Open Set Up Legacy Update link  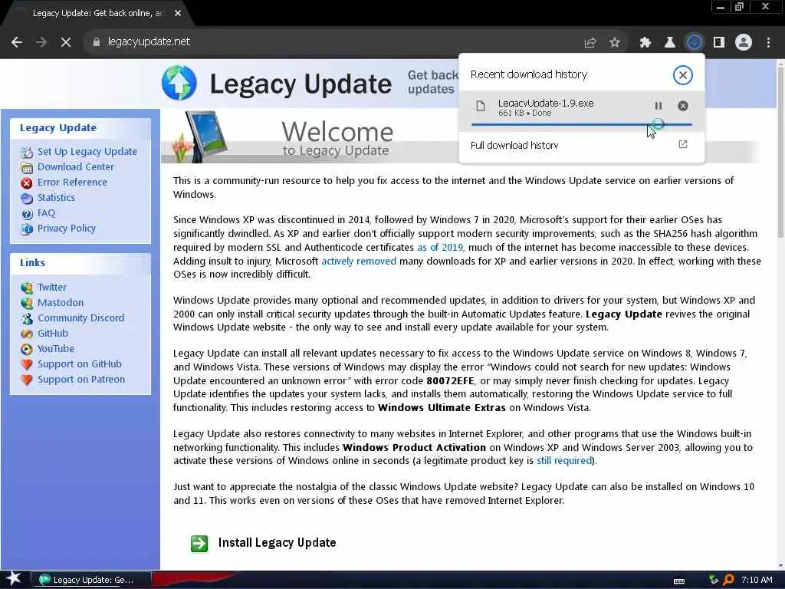pyautogui.click(x=87, y=151)
